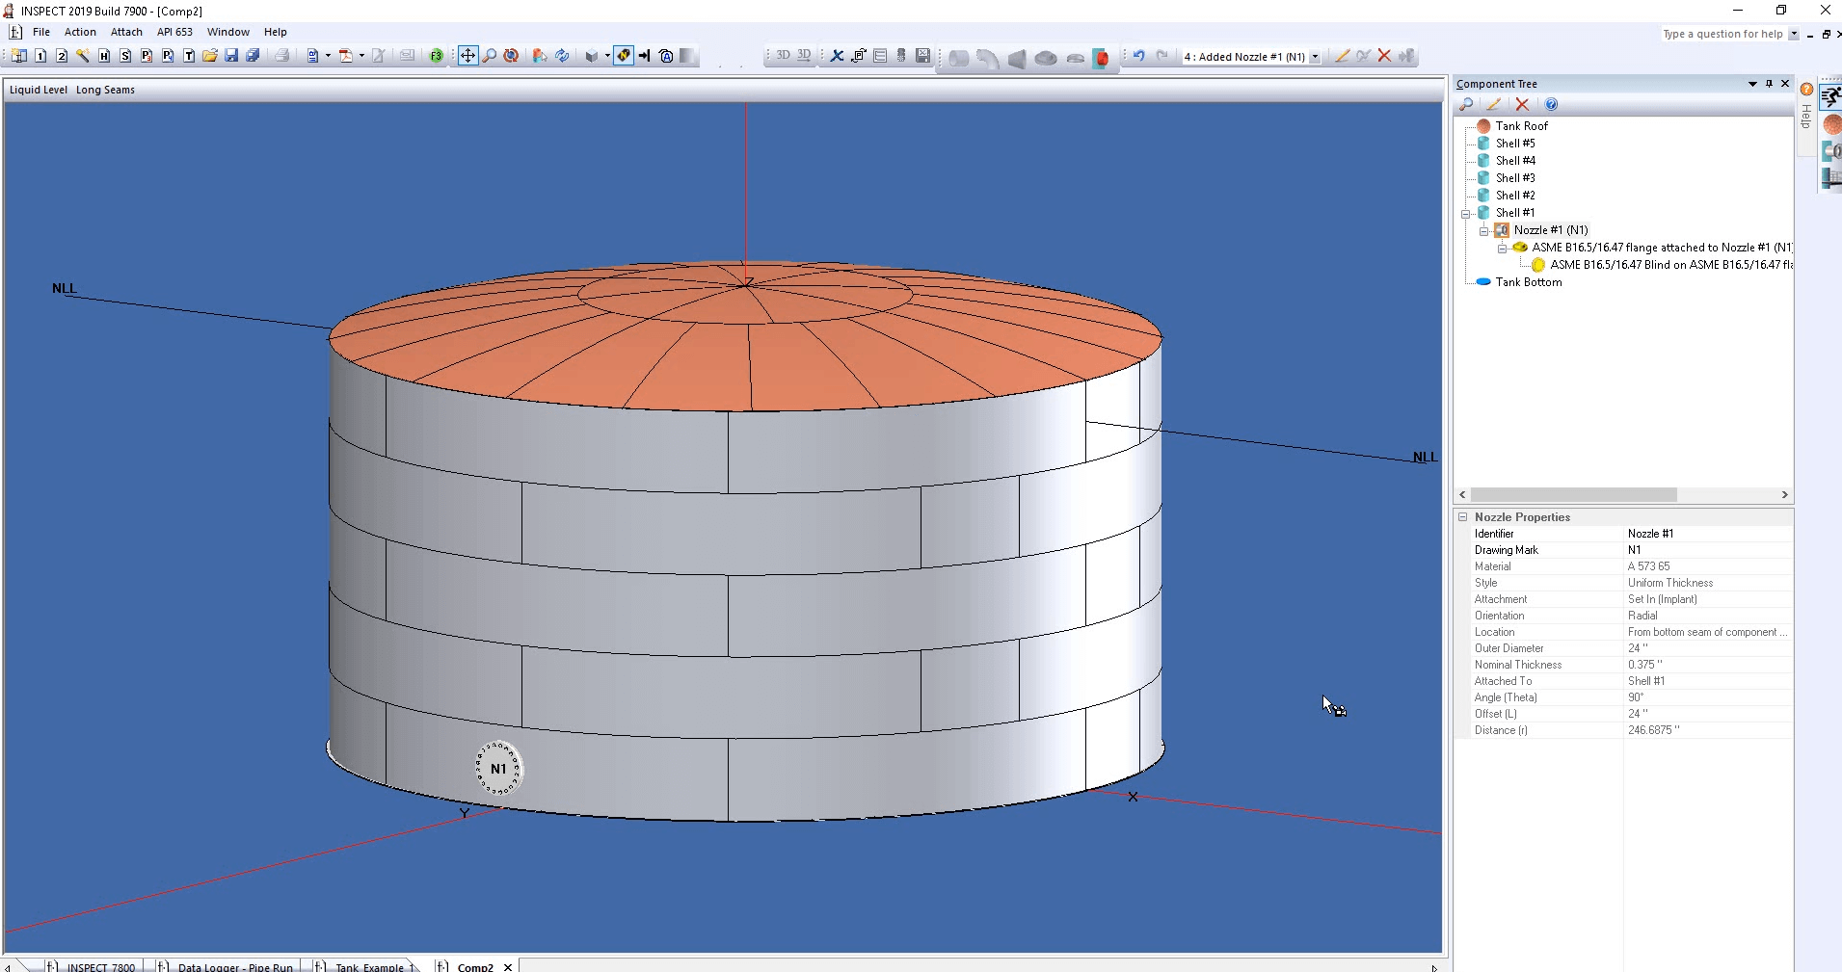Click the Save disk icon in toolbar

[231, 56]
